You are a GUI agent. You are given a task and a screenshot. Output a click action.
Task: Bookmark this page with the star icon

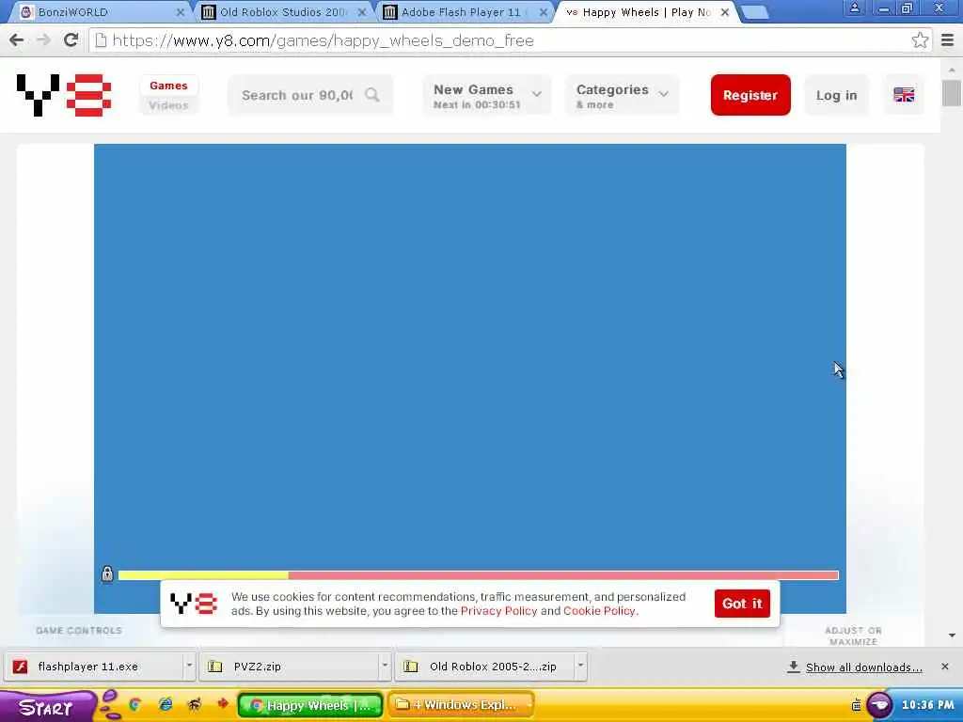(x=920, y=40)
